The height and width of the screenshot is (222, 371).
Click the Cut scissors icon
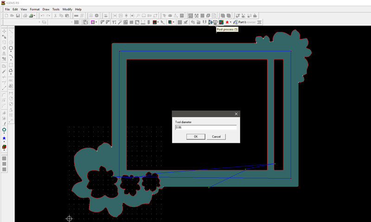pyautogui.click(x=55, y=16)
